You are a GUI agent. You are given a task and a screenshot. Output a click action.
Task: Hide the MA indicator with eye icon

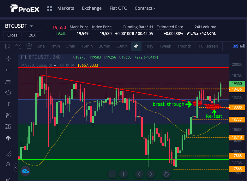[x=62, y=65]
